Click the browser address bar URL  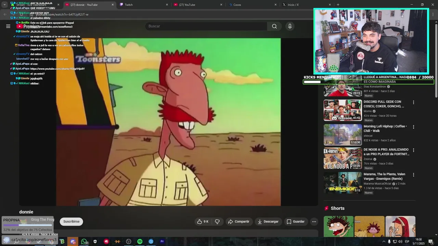pyautogui.click(x=62, y=14)
